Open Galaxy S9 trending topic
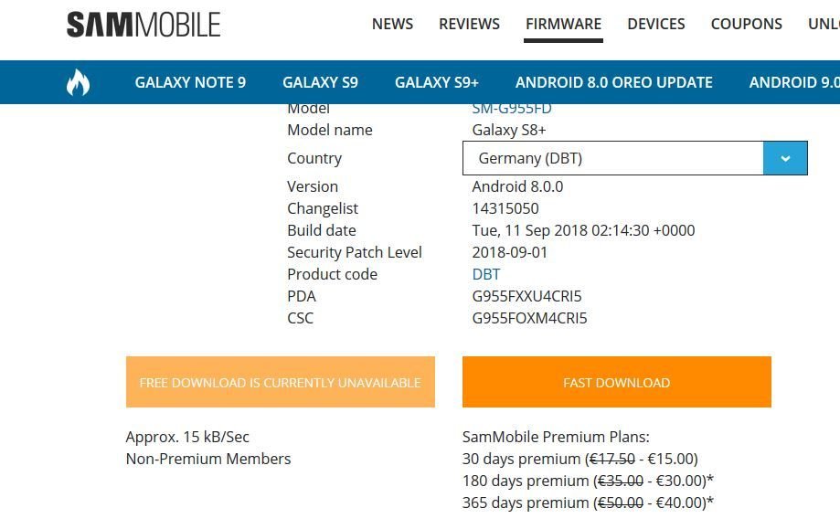Image resolution: width=840 pixels, height=529 pixels. click(320, 82)
